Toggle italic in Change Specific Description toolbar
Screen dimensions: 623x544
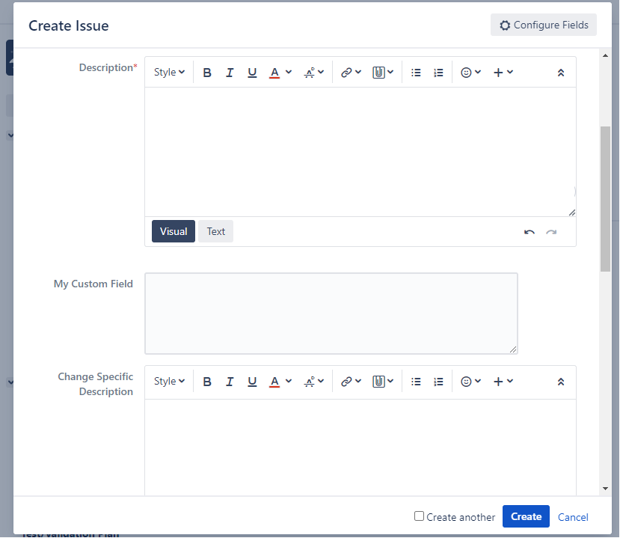pos(230,383)
